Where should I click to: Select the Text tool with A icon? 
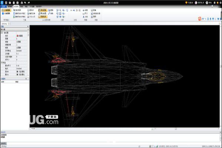click(85, 17)
